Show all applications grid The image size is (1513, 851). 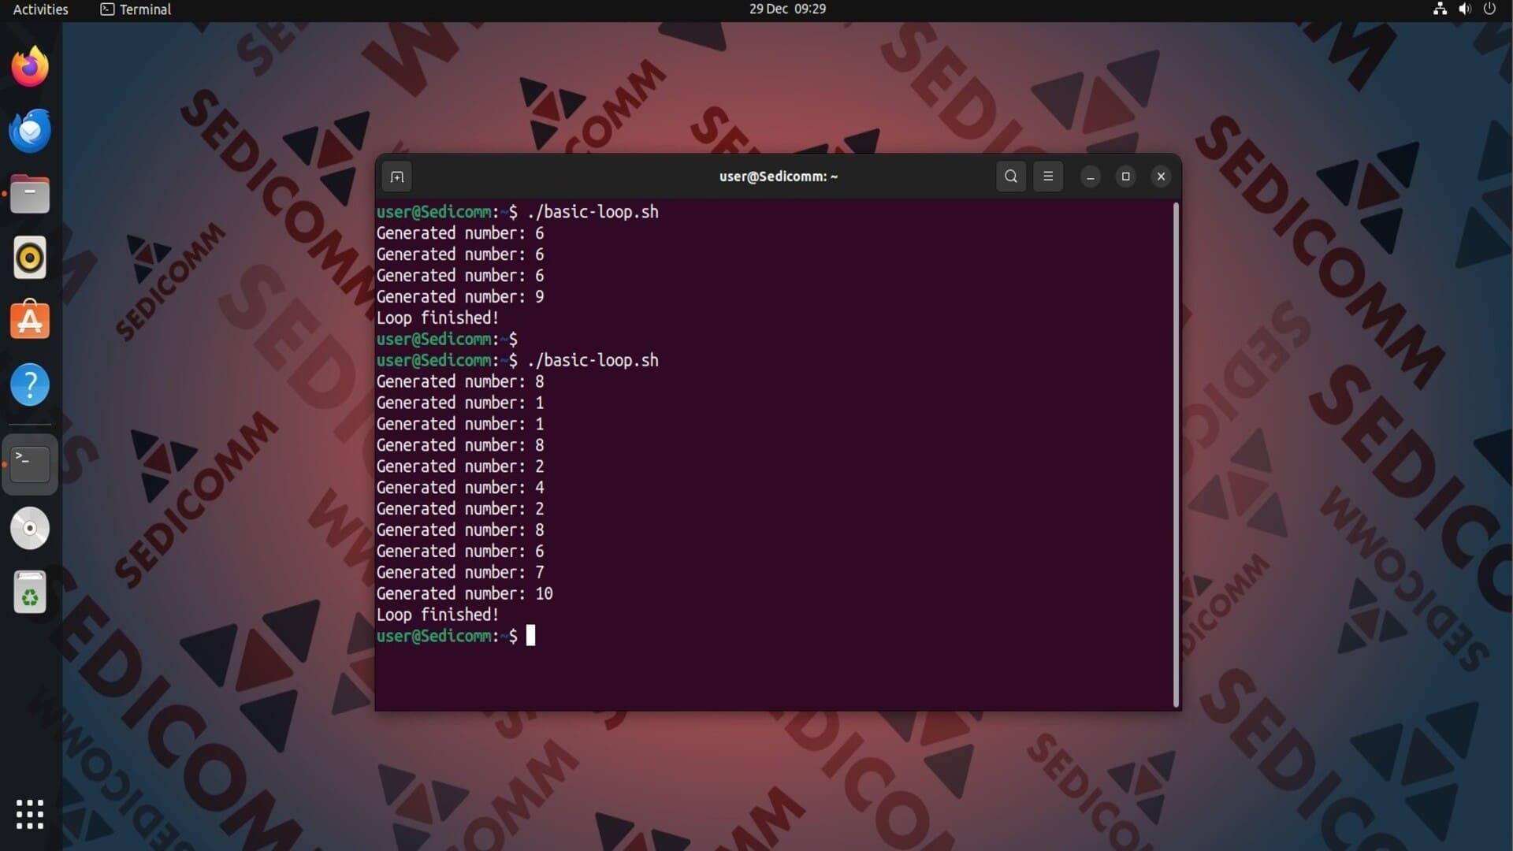coord(30,814)
